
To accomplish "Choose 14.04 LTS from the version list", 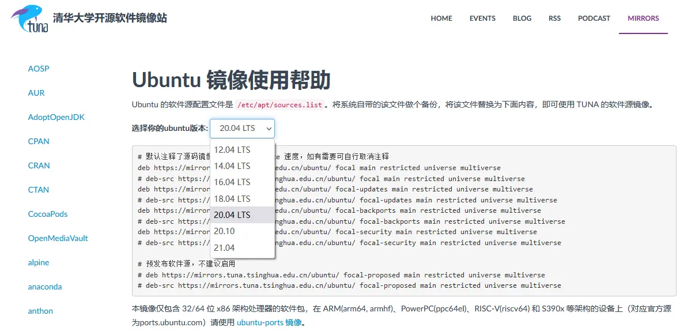I will pyautogui.click(x=243, y=165).
